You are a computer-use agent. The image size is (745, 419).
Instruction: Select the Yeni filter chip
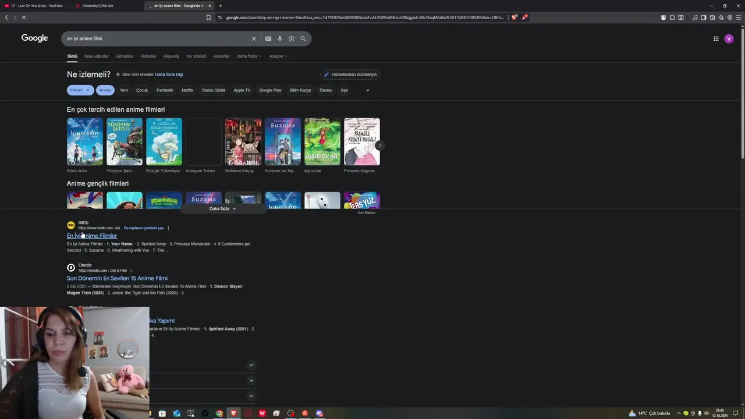(124, 90)
